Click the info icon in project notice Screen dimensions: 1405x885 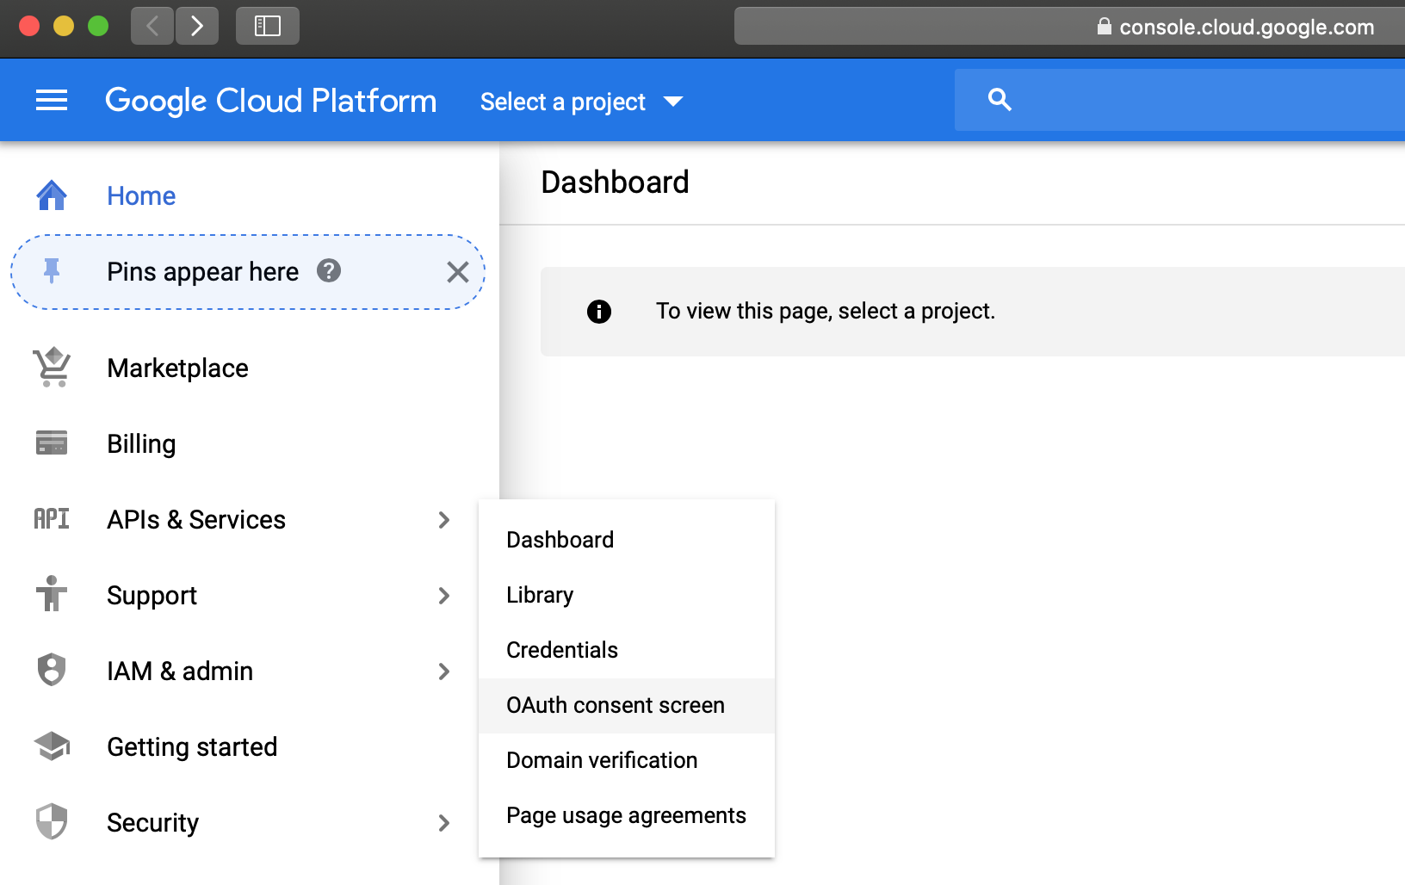599,312
